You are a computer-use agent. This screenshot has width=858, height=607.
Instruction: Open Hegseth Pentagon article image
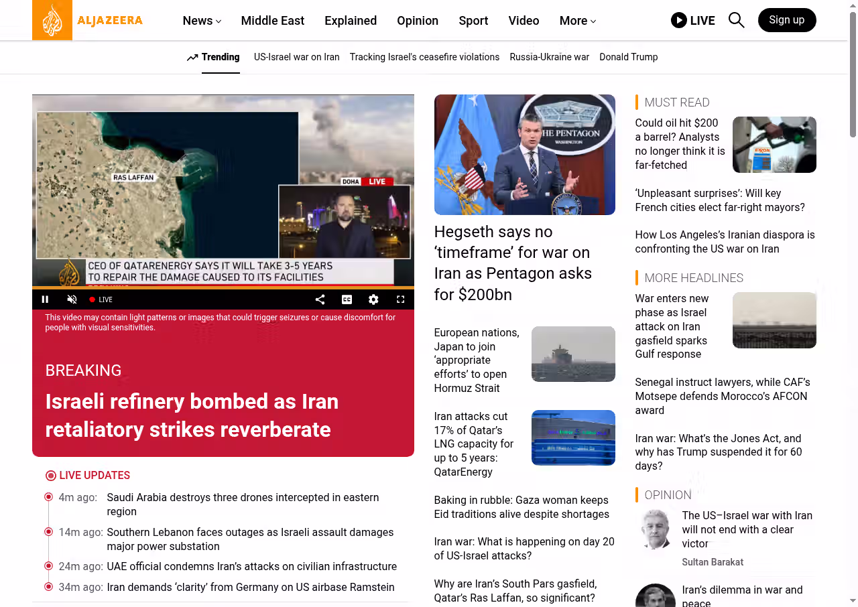click(x=524, y=154)
